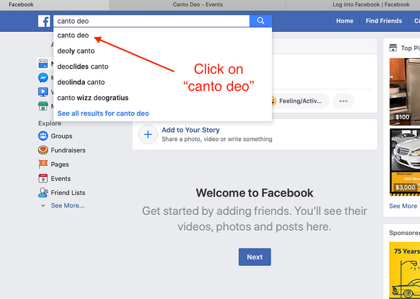This screenshot has height=299, width=420.
Task: Click the Messenger icon in sidebar
Action: [x=43, y=77]
